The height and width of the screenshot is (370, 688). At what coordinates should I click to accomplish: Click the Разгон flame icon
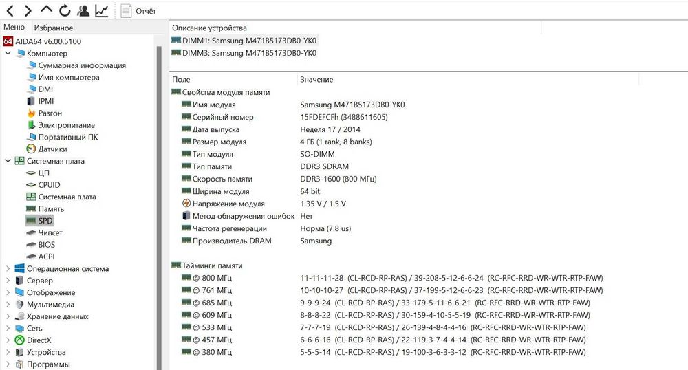[x=31, y=113]
